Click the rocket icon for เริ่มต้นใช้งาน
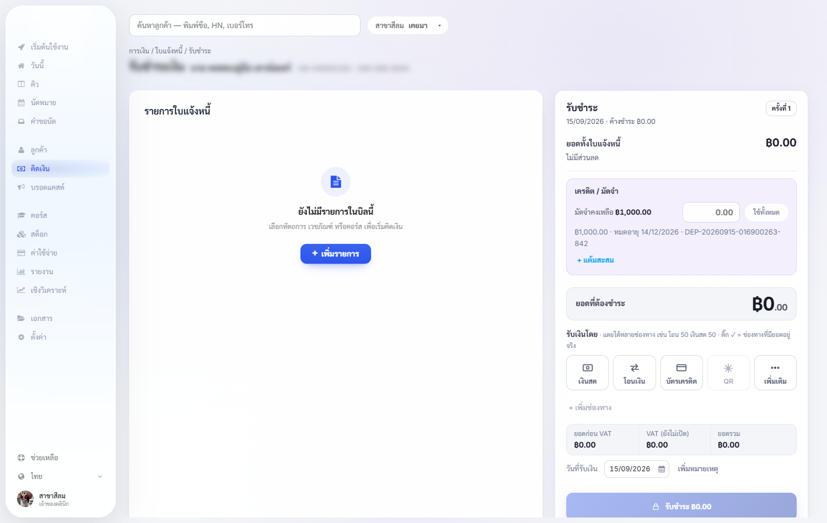This screenshot has height=523, width=827. 21,47
